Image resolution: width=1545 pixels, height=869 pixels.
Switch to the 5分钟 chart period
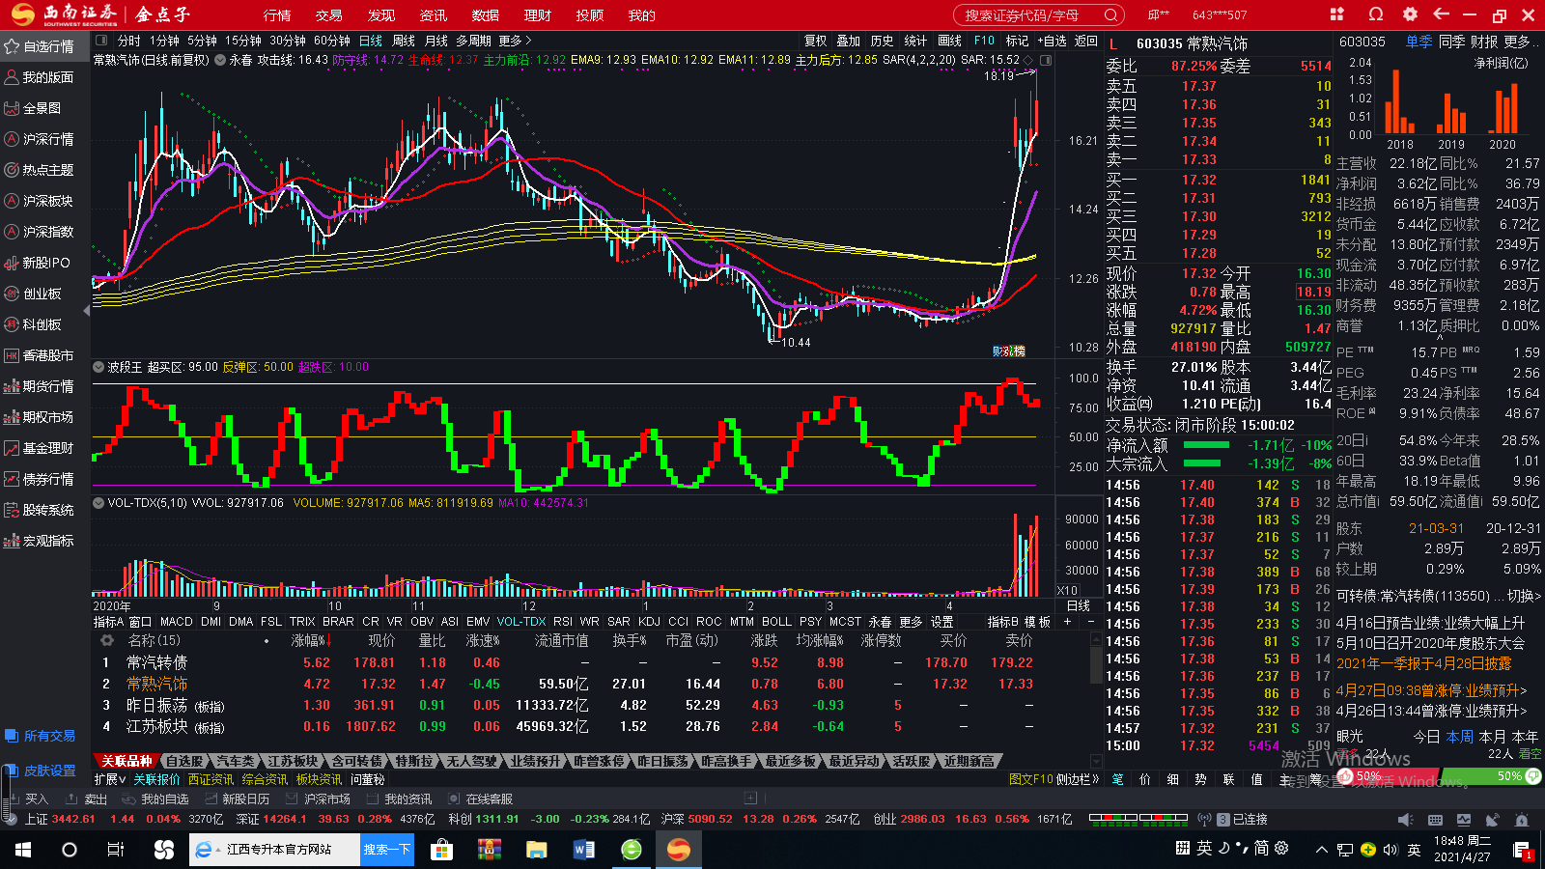pos(203,41)
